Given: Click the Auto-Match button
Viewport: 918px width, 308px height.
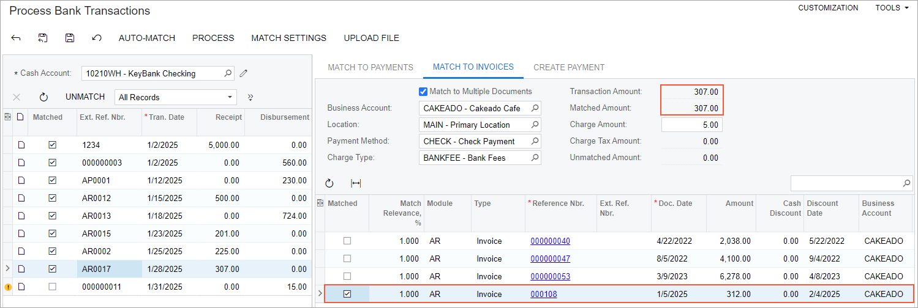Looking at the screenshot, I should pyautogui.click(x=147, y=38).
